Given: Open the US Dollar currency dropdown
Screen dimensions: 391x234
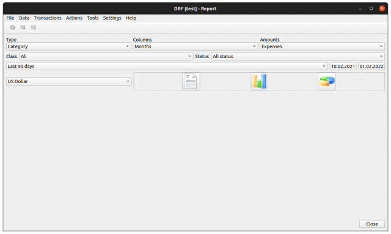Looking at the screenshot, I should coord(69,81).
